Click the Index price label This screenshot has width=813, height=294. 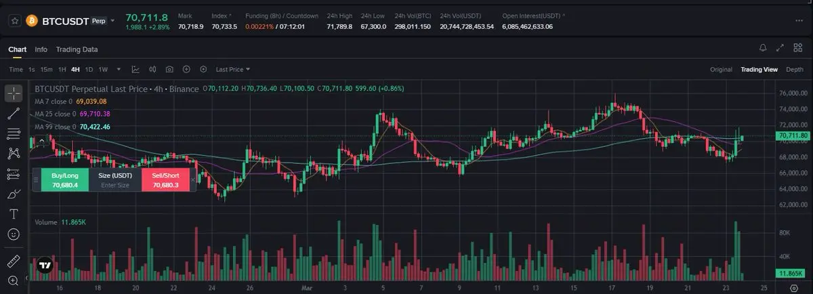tap(221, 15)
